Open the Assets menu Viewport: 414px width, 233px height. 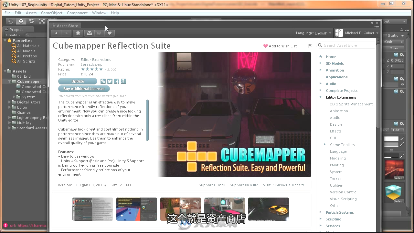point(31,13)
